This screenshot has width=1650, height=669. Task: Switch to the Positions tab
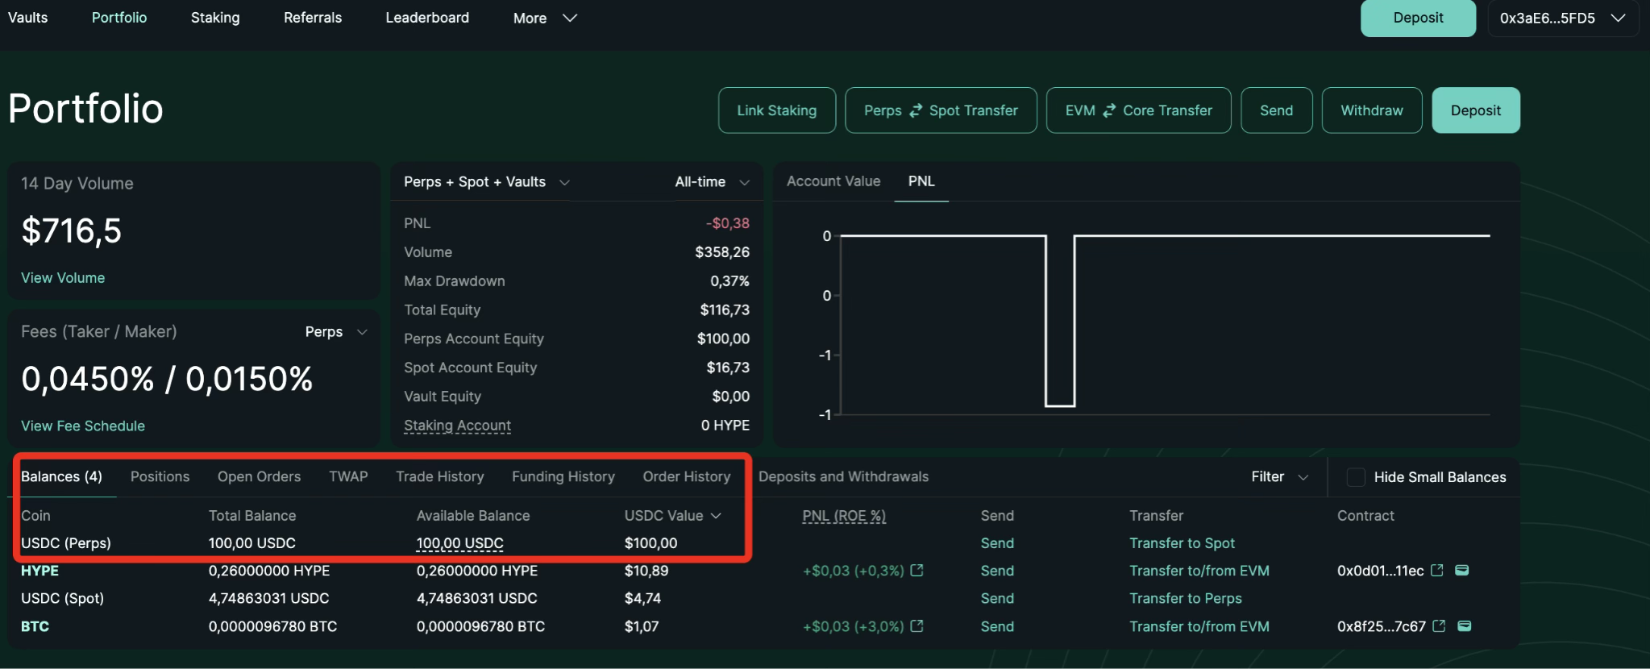tap(160, 477)
